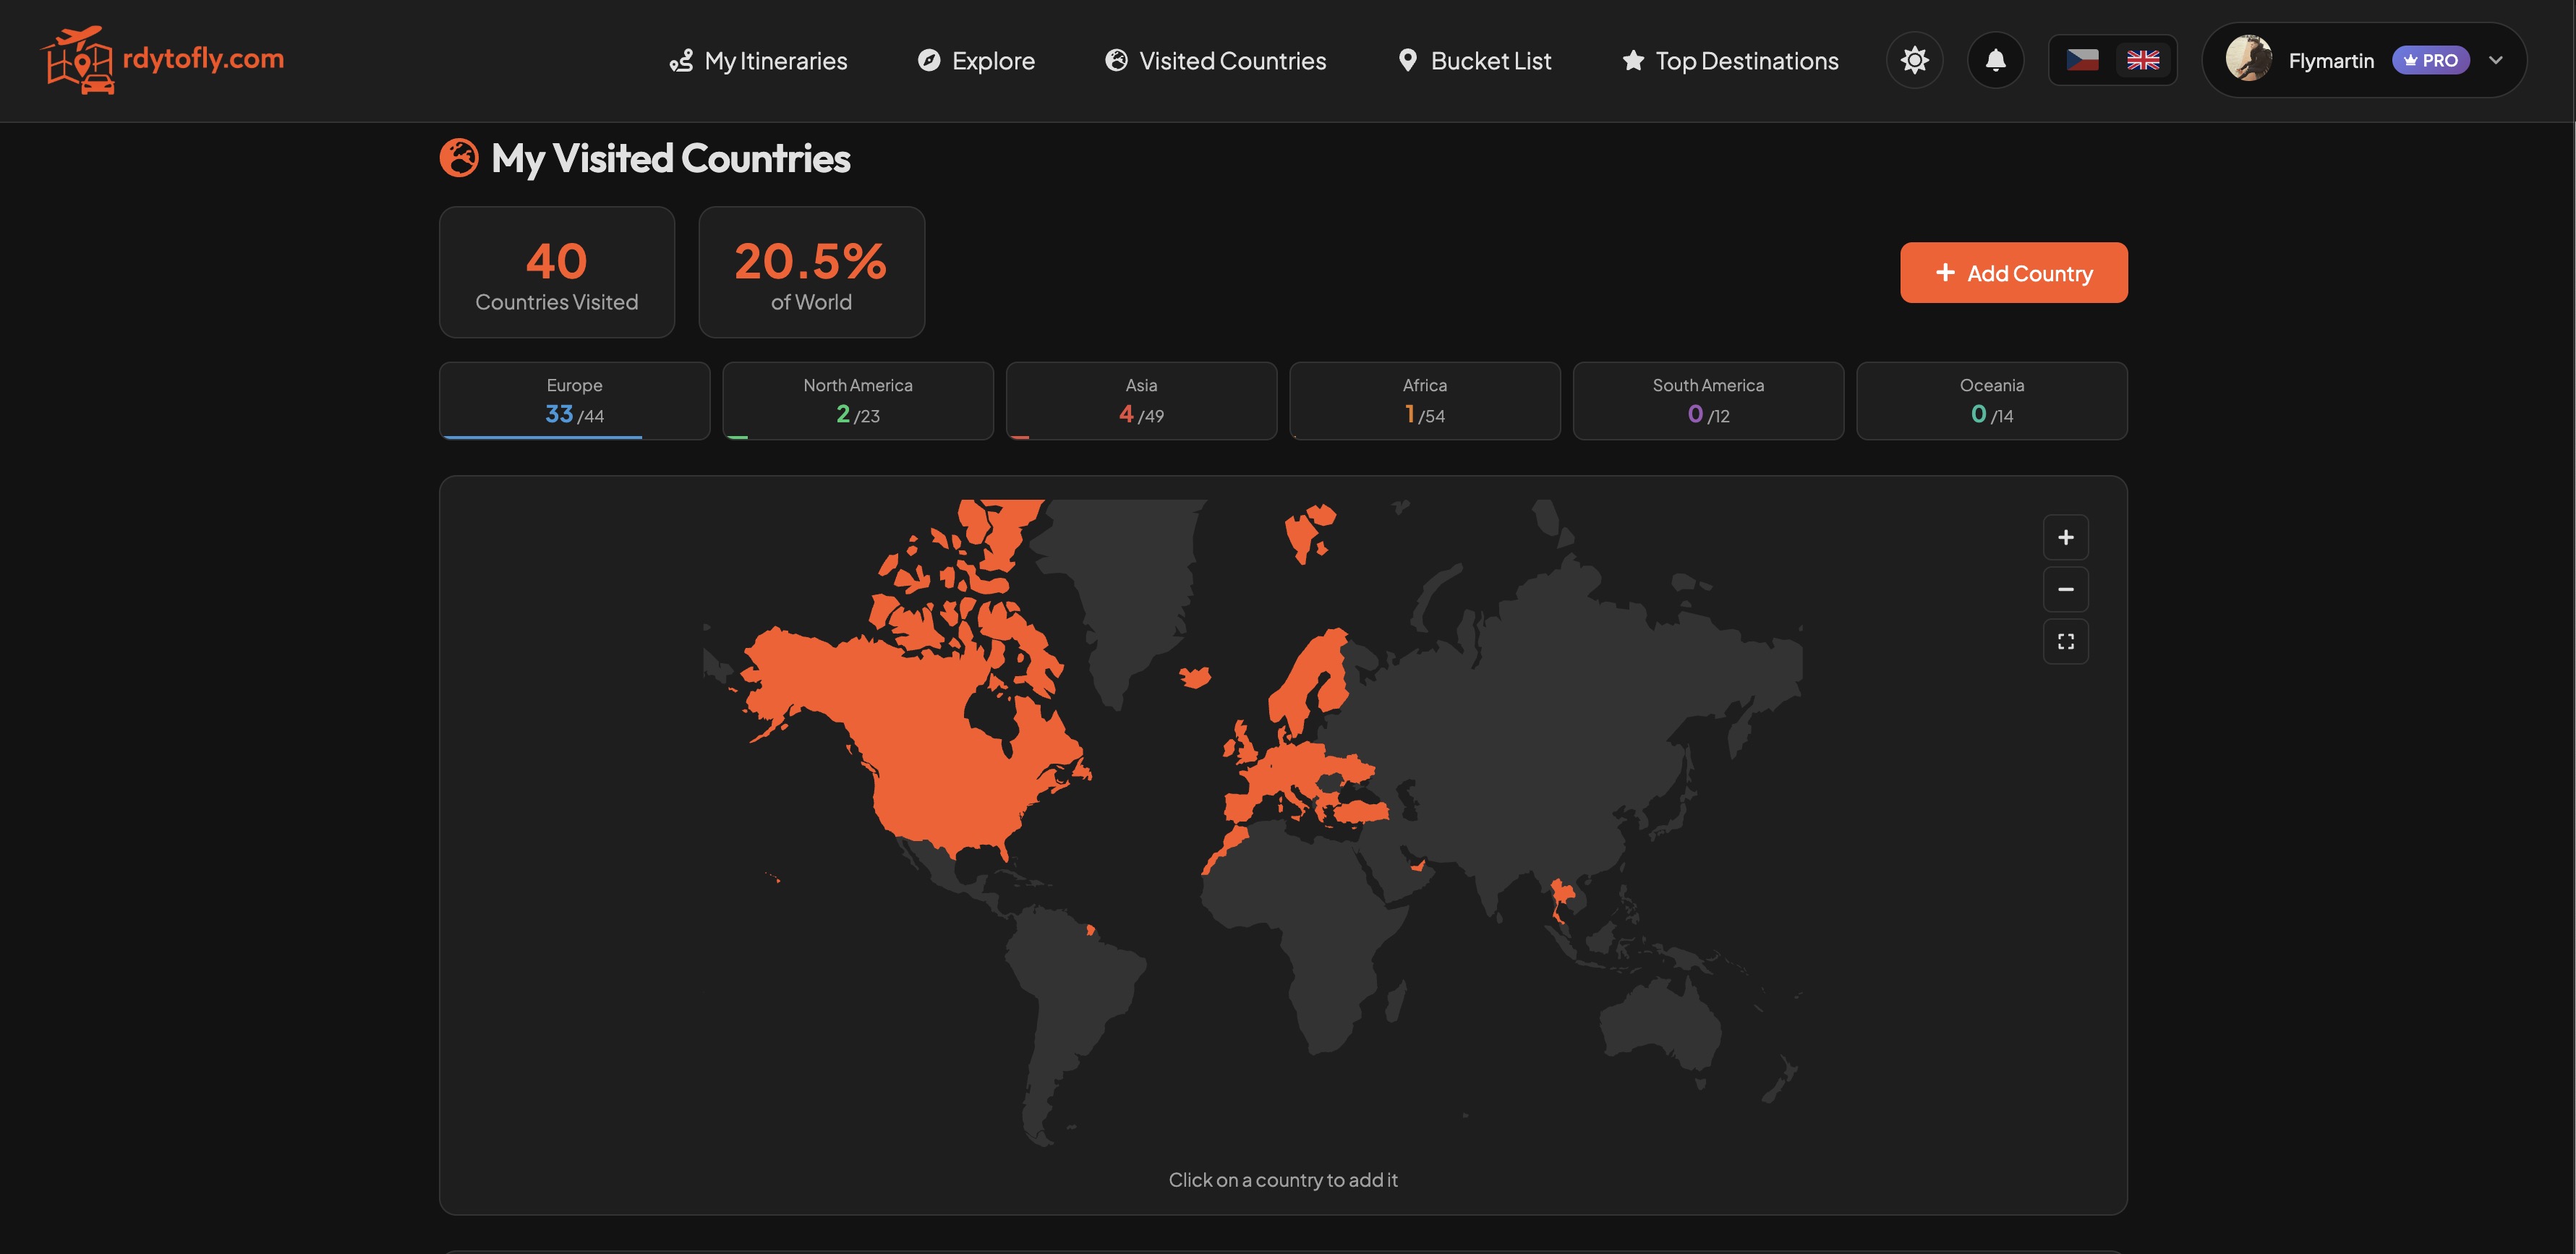The width and height of the screenshot is (2576, 1254).
Task: Zoom out on the world map
Action: tap(2066, 589)
